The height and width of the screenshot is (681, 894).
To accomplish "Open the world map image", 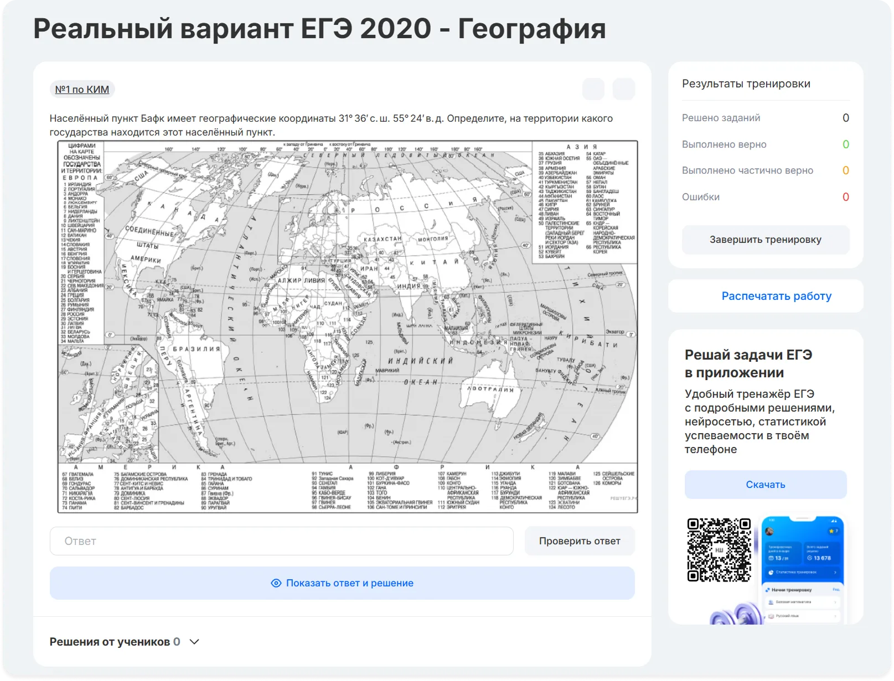I will 348,327.
